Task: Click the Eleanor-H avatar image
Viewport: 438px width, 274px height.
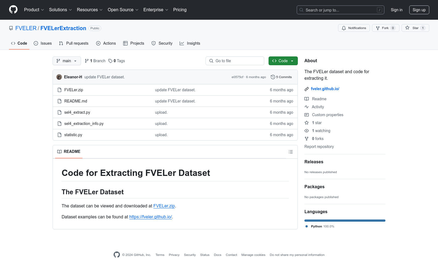Action: (59, 77)
